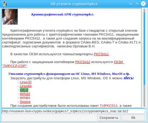Screen dimensions: 148x123
Task: Confirm with the Ok button
Action: 133,118
